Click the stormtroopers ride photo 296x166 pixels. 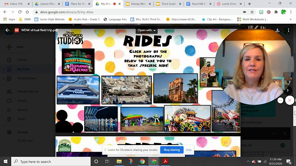click(x=101, y=119)
